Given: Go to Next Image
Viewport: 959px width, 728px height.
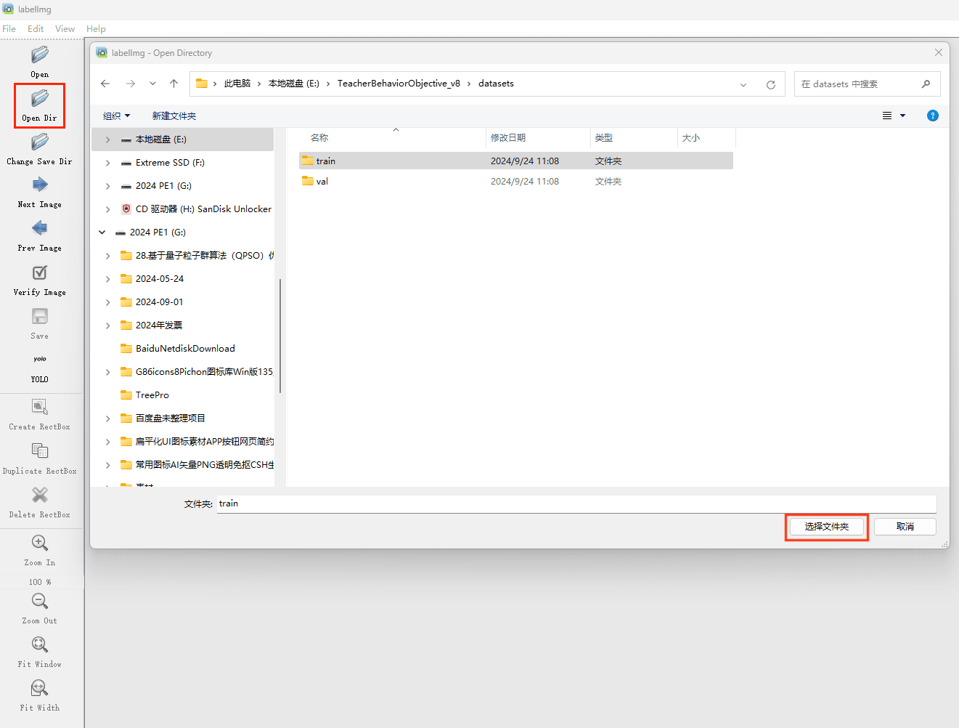Looking at the screenshot, I should (x=40, y=185).
